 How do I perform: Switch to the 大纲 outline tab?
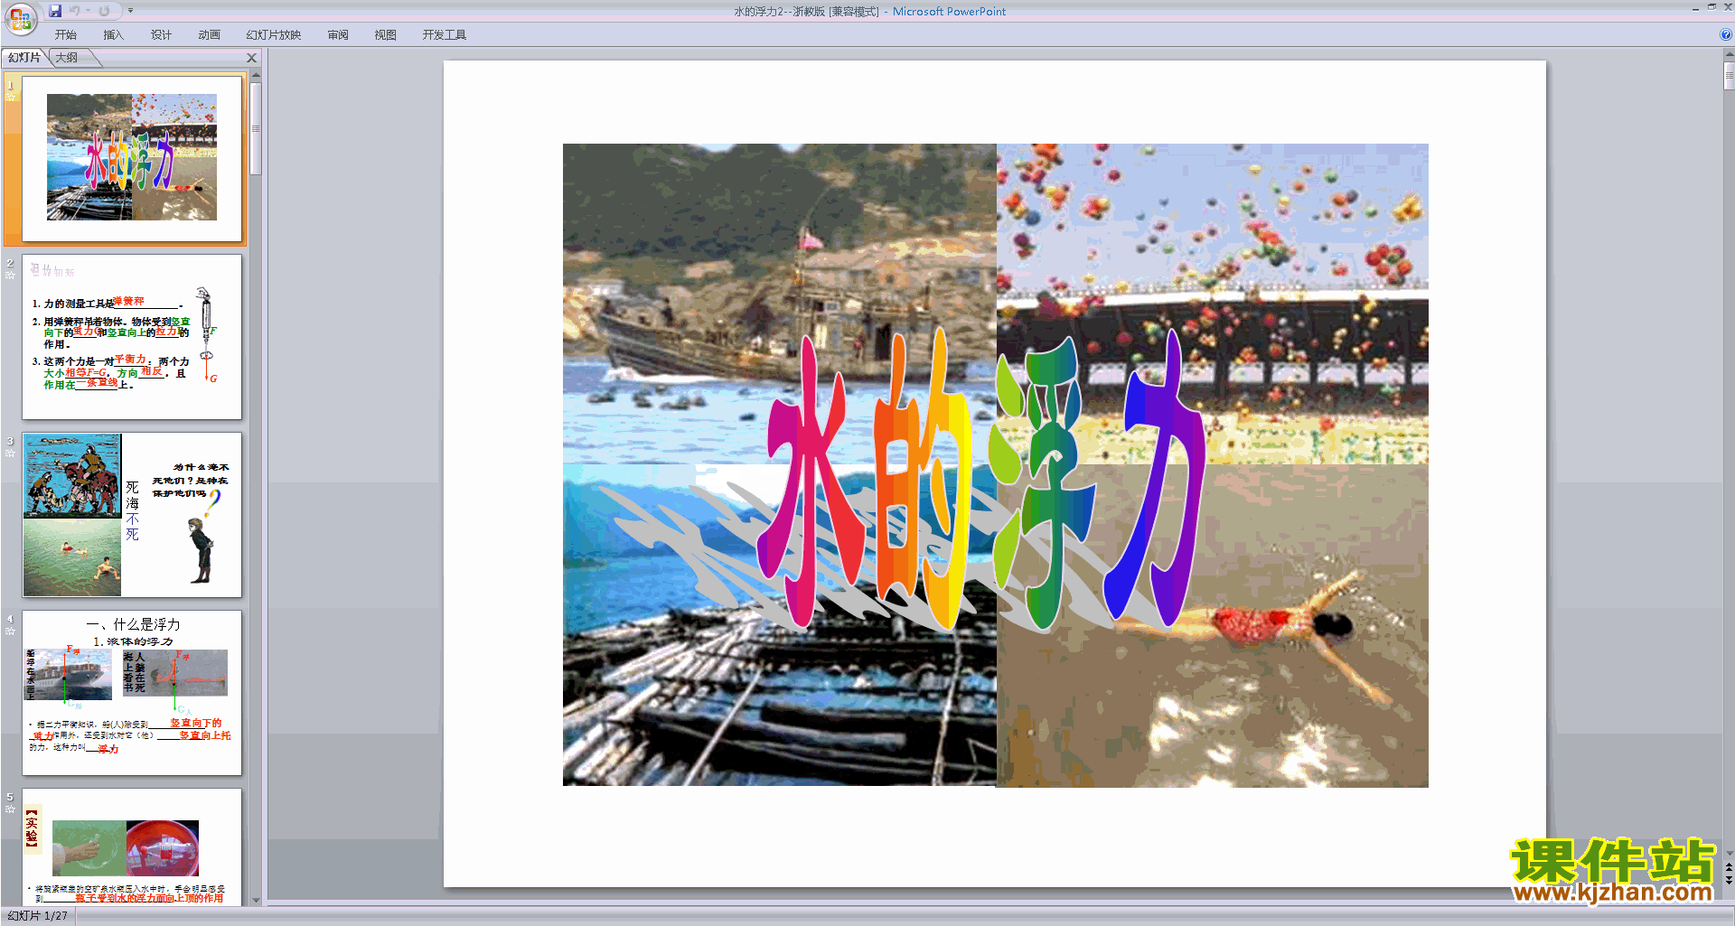(67, 58)
